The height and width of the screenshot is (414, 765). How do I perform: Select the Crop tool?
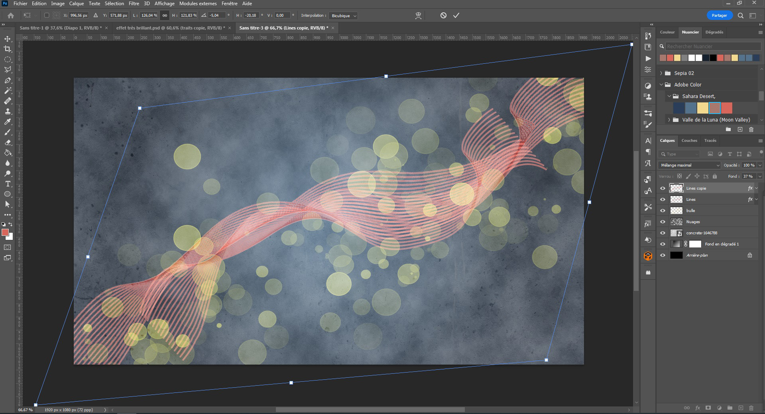[x=7, y=49]
